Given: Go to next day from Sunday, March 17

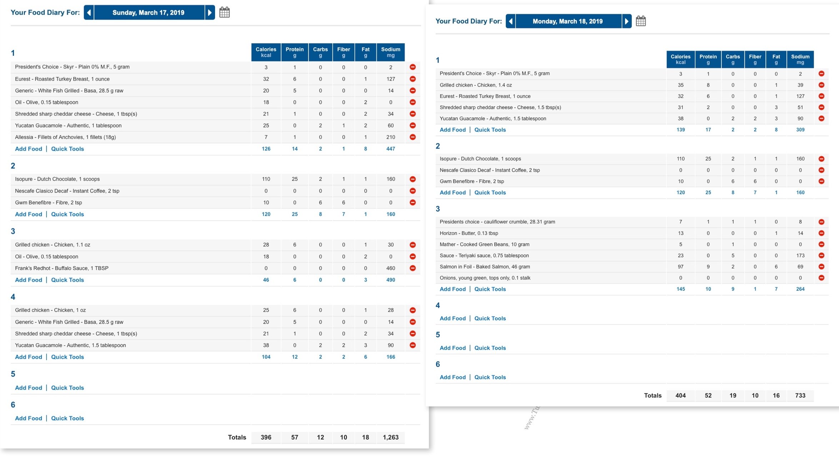Looking at the screenshot, I should click(210, 12).
